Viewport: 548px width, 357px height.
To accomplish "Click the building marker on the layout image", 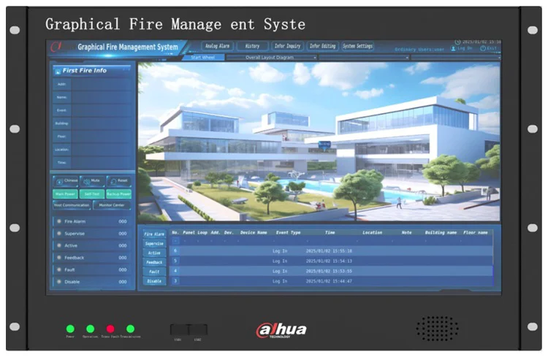I will coord(324,145).
